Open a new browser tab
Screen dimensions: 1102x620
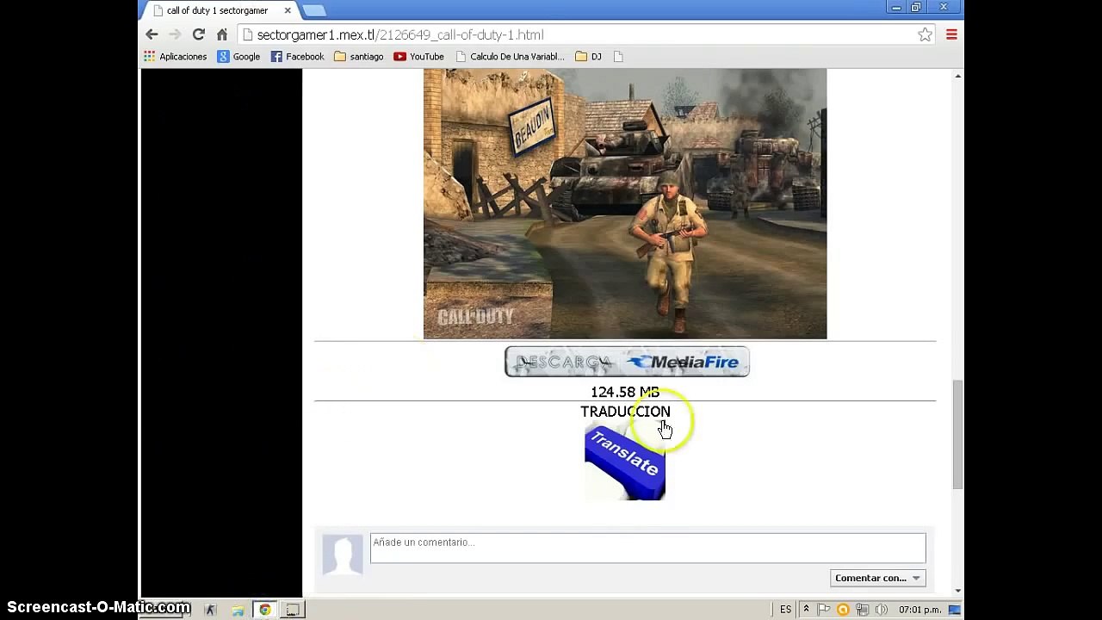coord(313,10)
